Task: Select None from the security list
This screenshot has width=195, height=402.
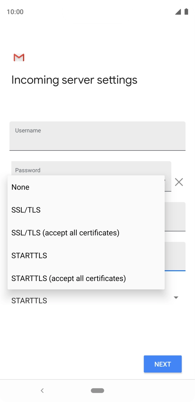Action: (20, 187)
